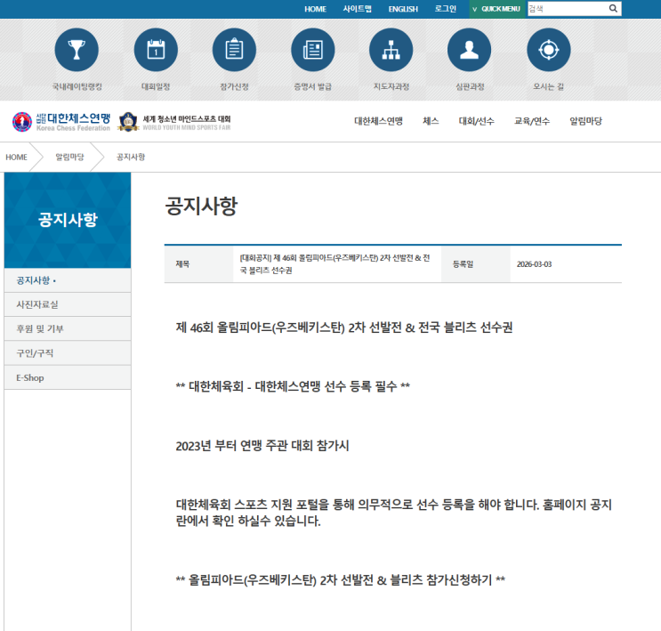Click the notice title in the 제목 row

coord(335,264)
